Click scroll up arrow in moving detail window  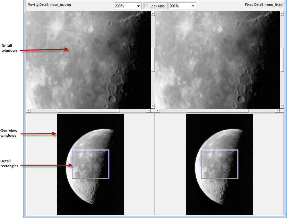coord(153,14)
